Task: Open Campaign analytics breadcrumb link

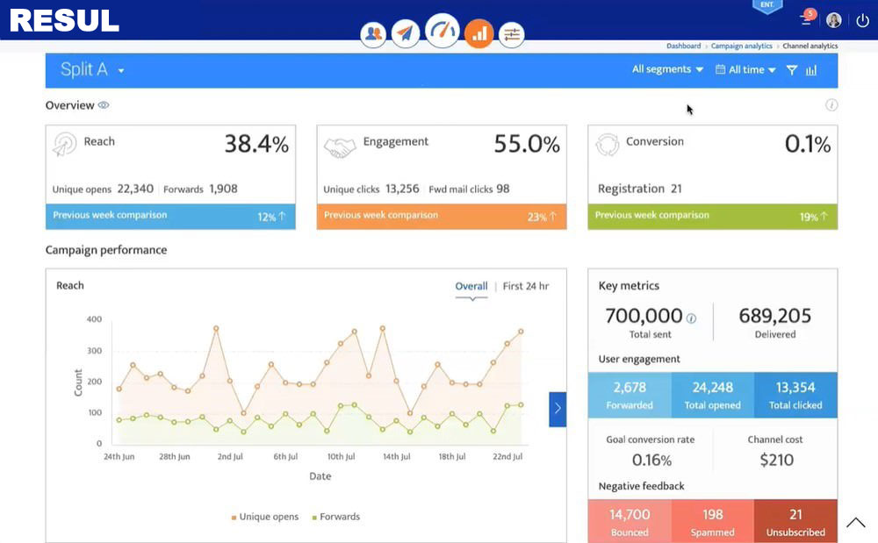Action: click(x=741, y=46)
